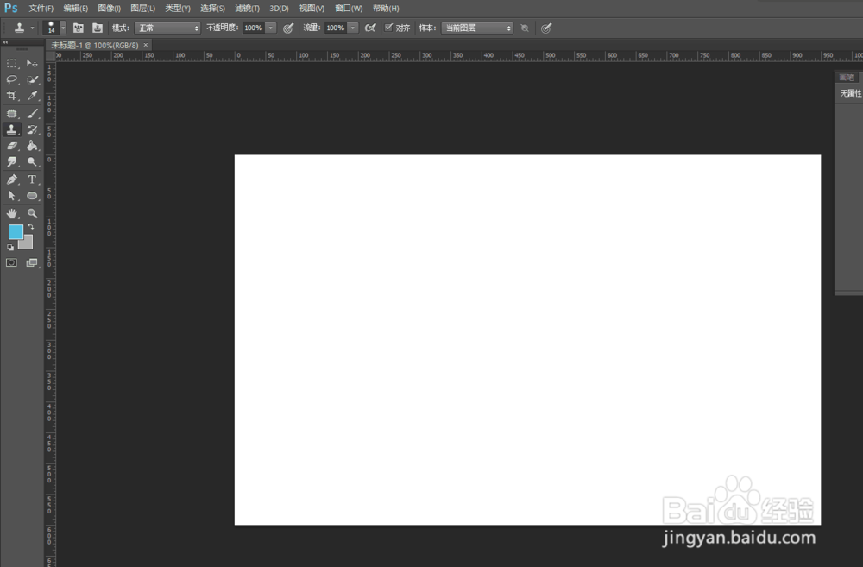Select the Ellipse shape tool
The image size is (863, 567).
click(32, 196)
